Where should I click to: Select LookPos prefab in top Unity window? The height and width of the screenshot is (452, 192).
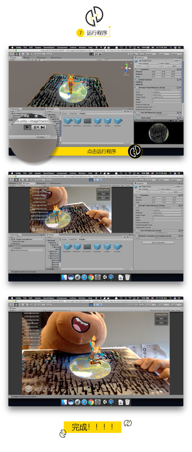[107, 121]
